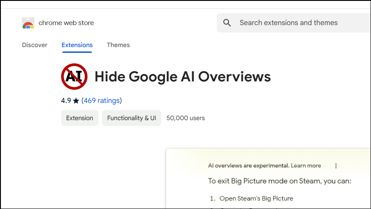Open the 469 ratings link
The image size is (371, 209).
pos(102,100)
